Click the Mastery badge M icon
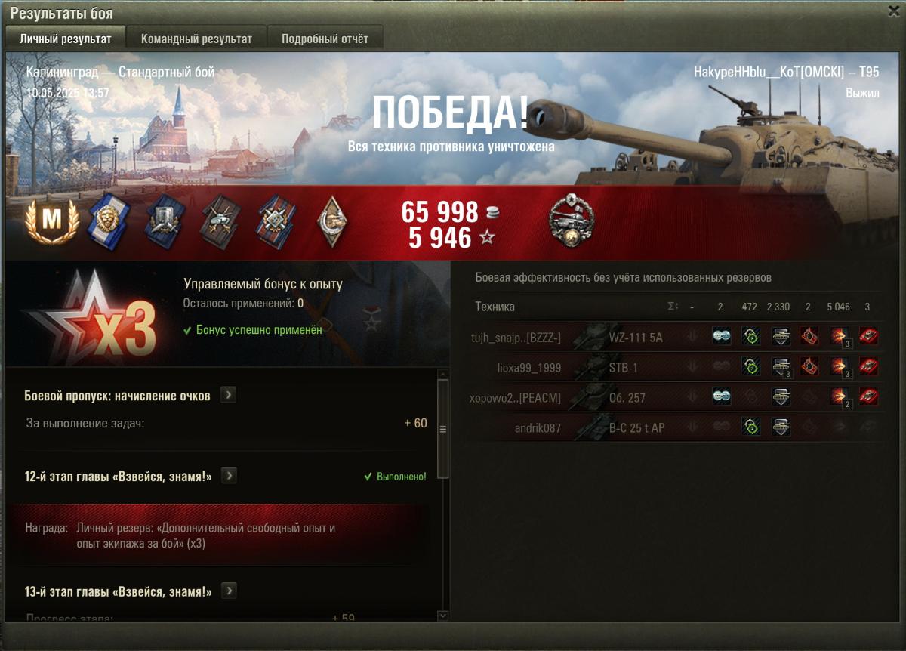This screenshot has width=906, height=651. pyautogui.click(x=52, y=222)
